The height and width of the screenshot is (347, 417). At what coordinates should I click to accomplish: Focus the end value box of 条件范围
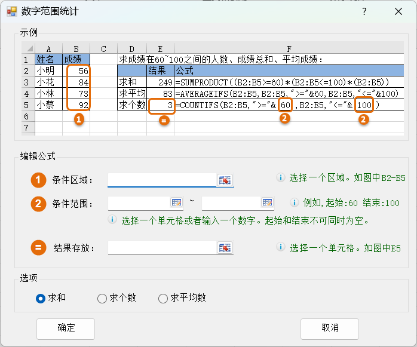(x=231, y=203)
